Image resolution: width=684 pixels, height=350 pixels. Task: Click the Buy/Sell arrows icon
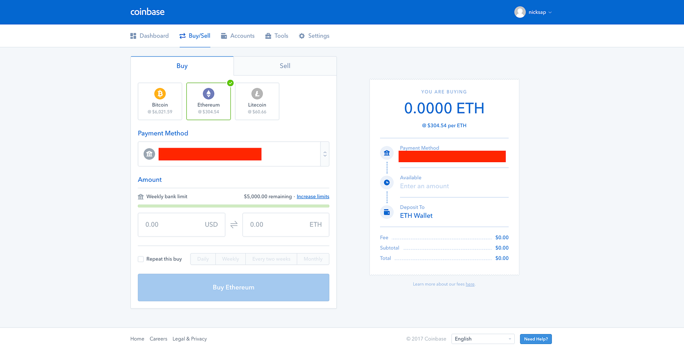[183, 36]
